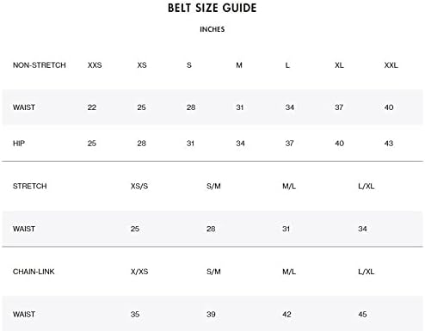The width and height of the screenshot is (425, 331).
Task: Select chain-link waist value 45
Action: point(362,315)
